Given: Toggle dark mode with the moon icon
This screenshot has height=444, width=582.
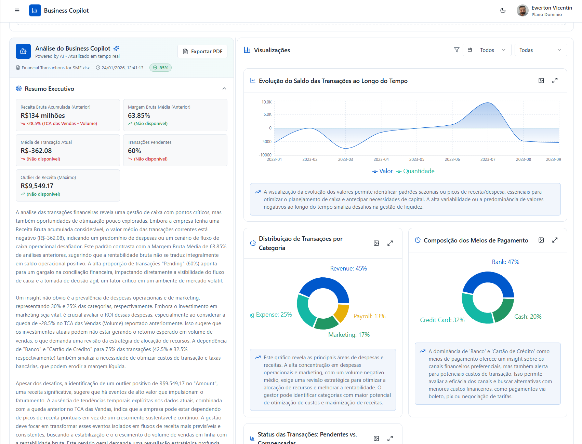Looking at the screenshot, I should point(503,11).
